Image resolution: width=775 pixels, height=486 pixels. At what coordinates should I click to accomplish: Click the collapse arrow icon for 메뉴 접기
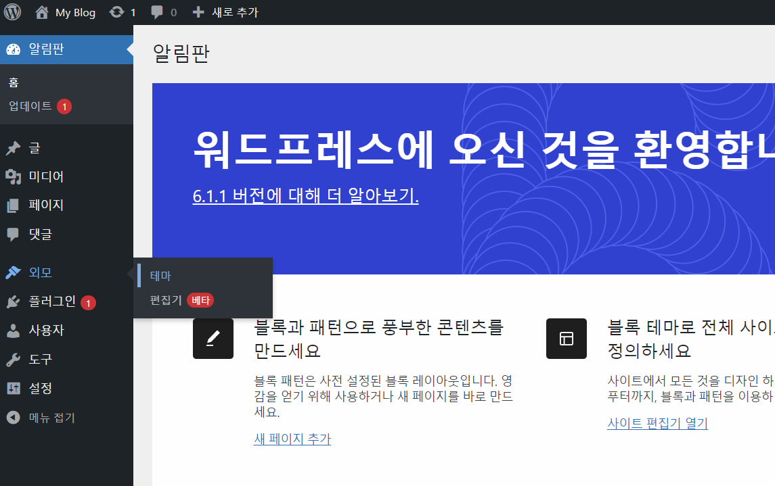[x=14, y=418]
